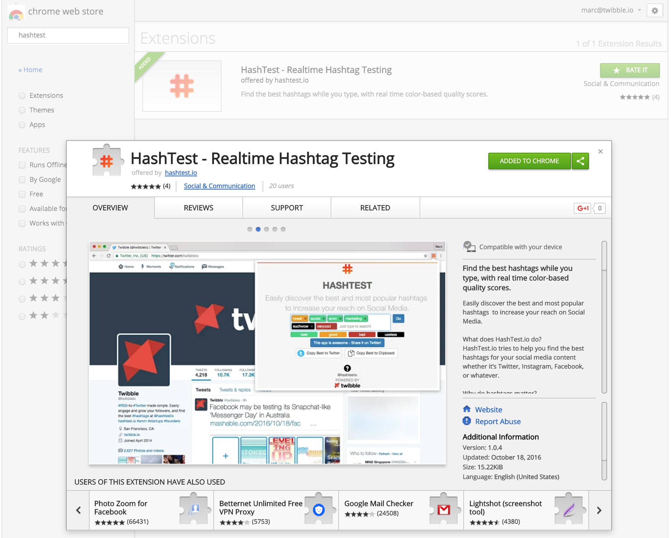Select the fifth screenshot carousel dot
This screenshot has height=538, width=671.
283,229
